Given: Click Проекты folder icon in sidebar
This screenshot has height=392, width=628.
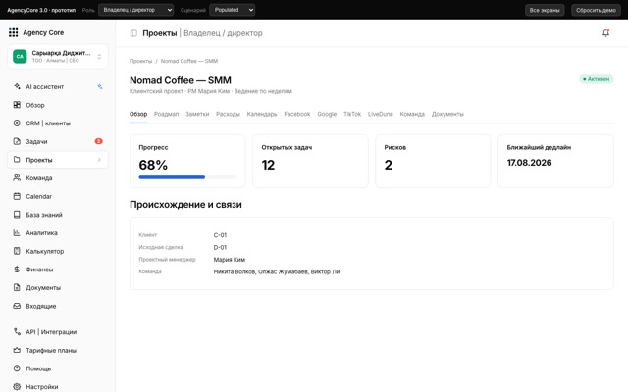Looking at the screenshot, I should coord(17,160).
